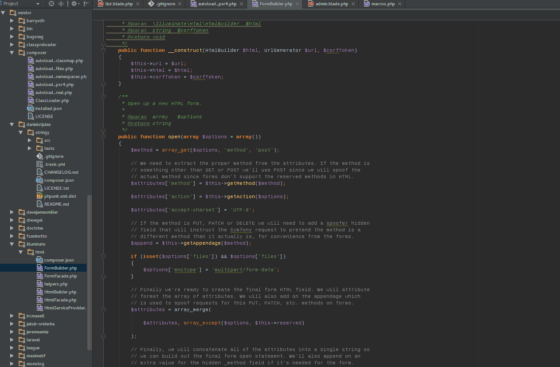Collapse the composer folder
Screen dimensions: 560x367
[x=12, y=53]
